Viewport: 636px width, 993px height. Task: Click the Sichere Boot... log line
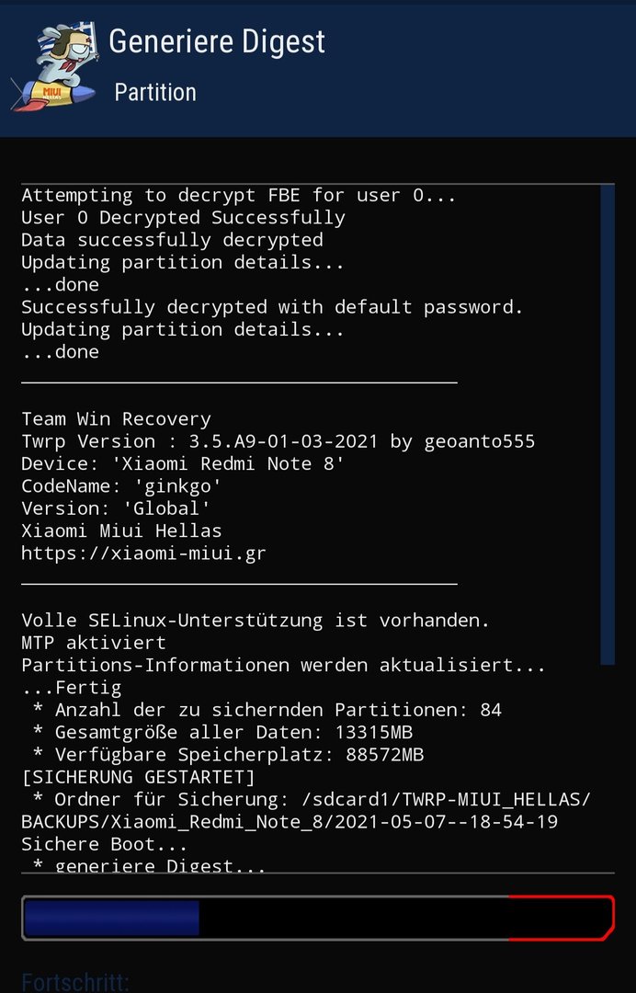(x=105, y=844)
